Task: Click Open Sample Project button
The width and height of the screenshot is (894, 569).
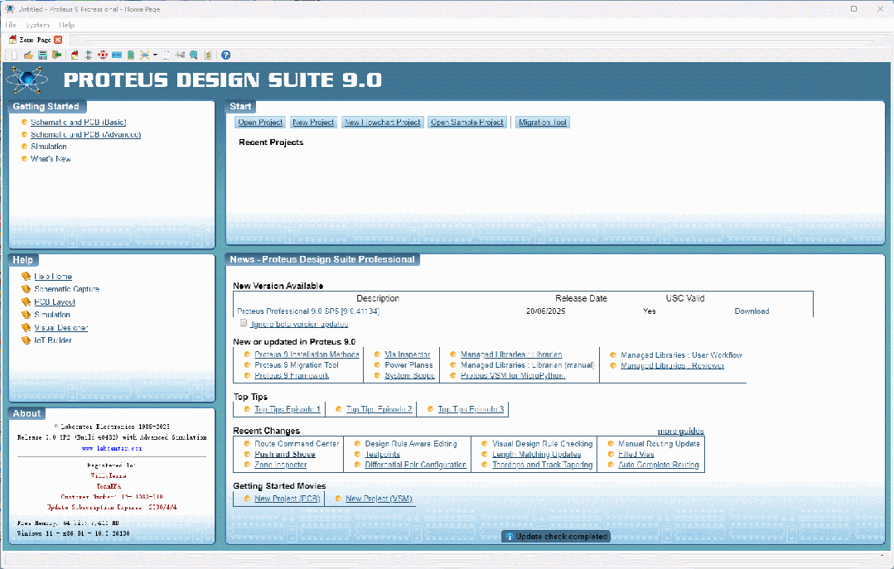Action: tap(467, 123)
